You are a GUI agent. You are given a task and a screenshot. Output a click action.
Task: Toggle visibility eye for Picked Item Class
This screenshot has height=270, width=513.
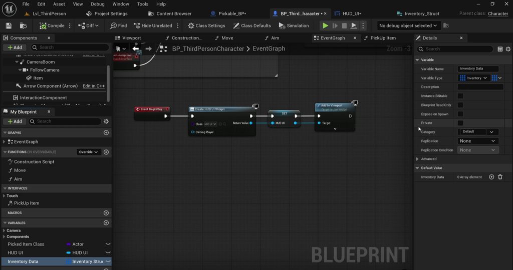(108, 244)
